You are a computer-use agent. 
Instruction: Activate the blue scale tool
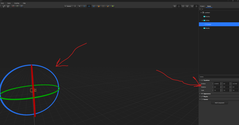94,6
